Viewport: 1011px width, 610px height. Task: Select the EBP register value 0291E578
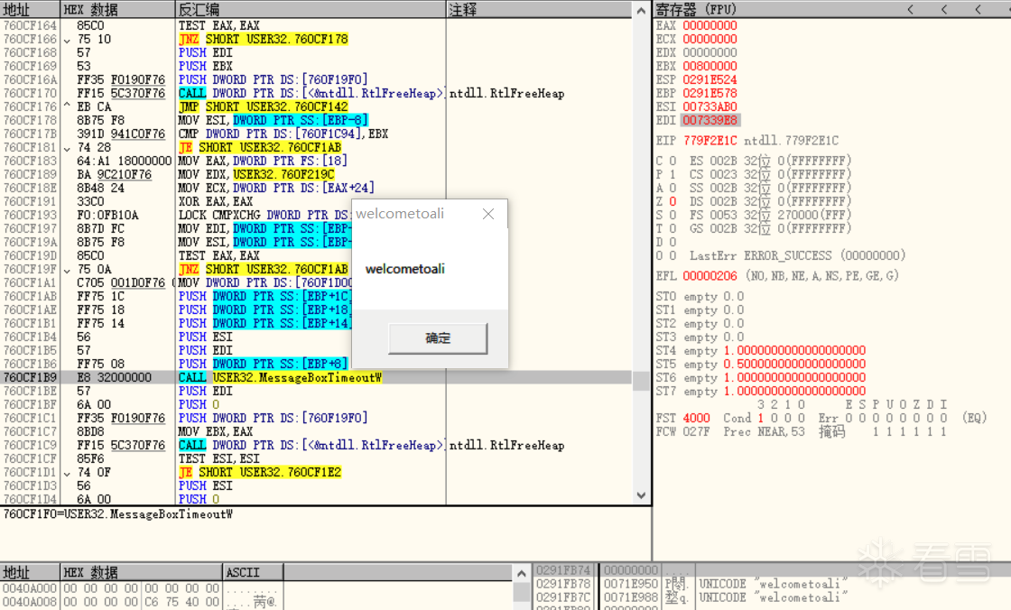click(710, 93)
